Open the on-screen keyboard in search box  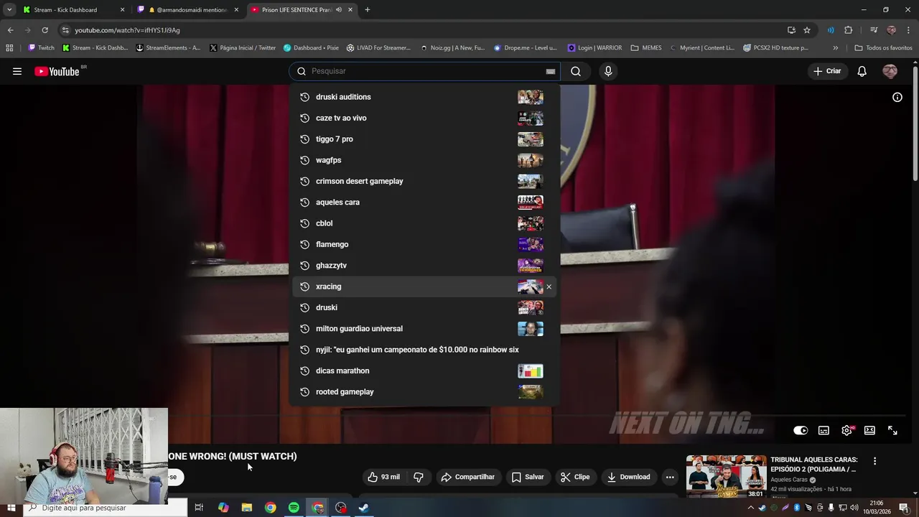coord(551,71)
